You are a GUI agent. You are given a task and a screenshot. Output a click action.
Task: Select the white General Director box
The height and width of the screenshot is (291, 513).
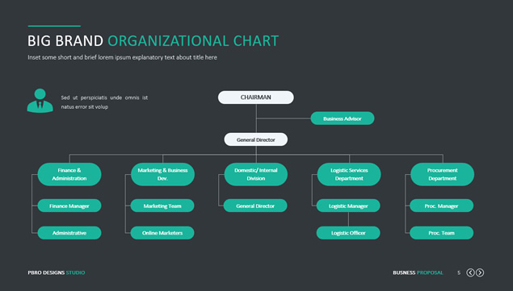pyautogui.click(x=256, y=139)
